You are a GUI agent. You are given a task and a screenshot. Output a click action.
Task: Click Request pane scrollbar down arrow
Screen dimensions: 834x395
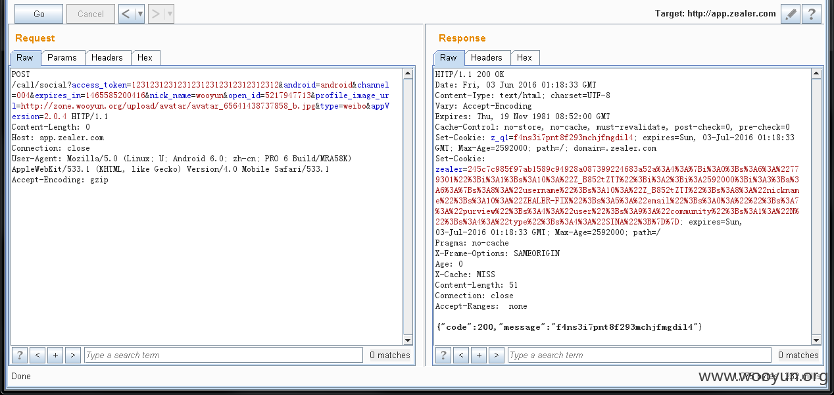(408, 340)
